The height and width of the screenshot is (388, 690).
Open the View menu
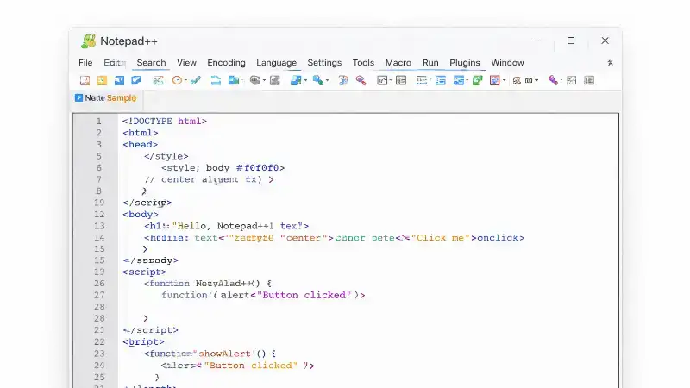pyautogui.click(x=186, y=63)
